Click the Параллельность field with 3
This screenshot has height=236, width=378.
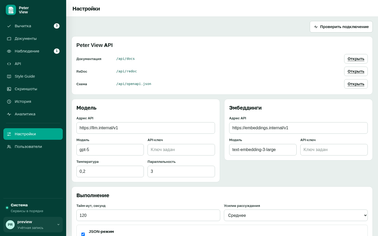(x=181, y=171)
